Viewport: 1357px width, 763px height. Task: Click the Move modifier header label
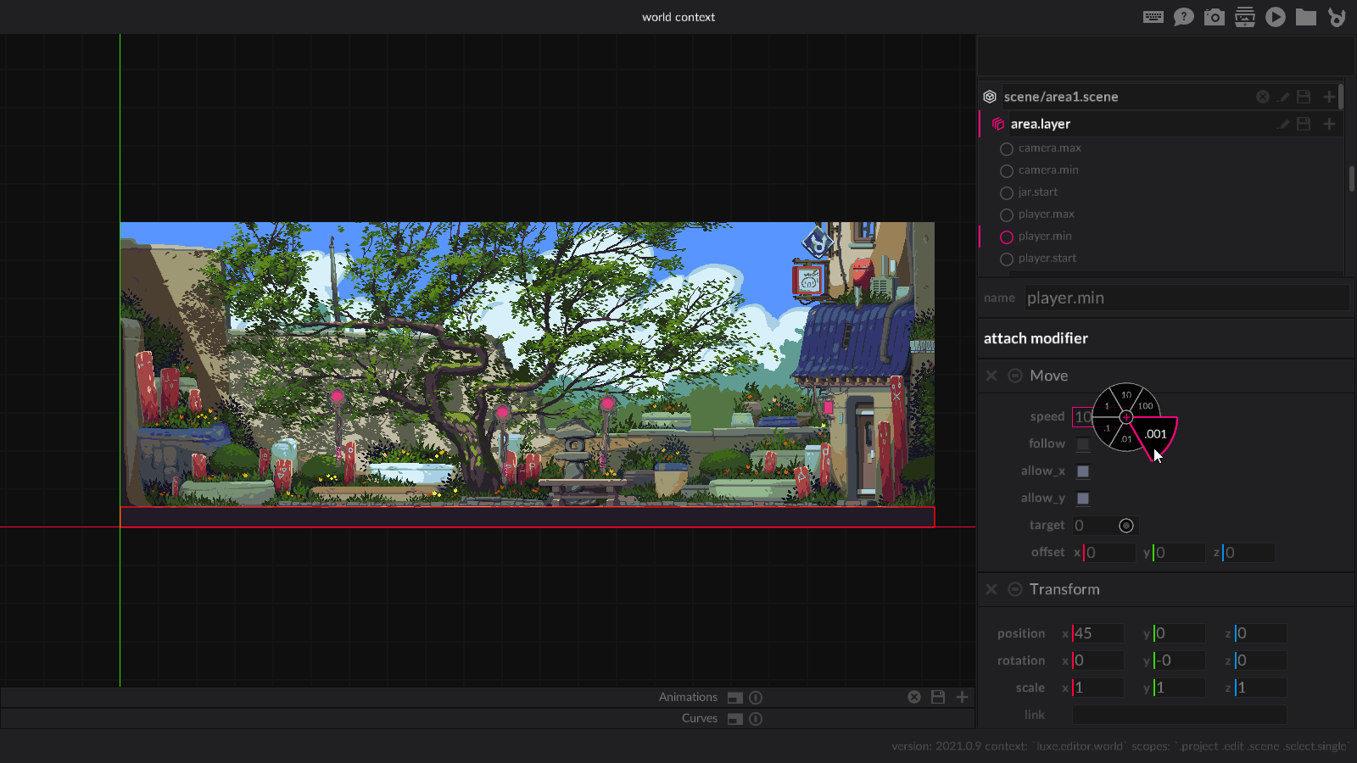pyautogui.click(x=1049, y=376)
